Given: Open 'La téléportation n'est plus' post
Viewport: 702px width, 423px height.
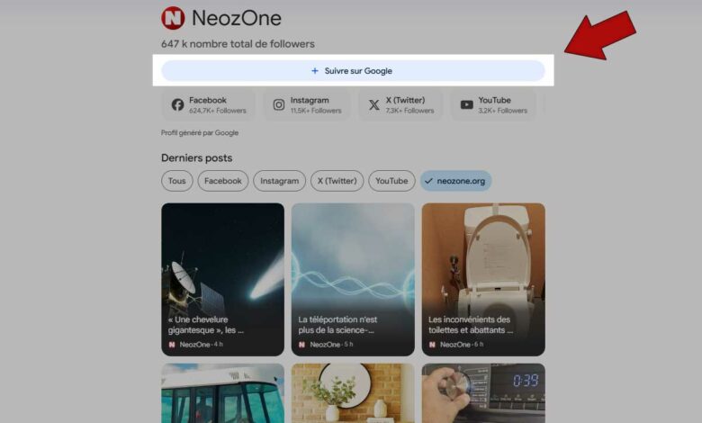Looking at the screenshot, I should (x=353, y=279).
